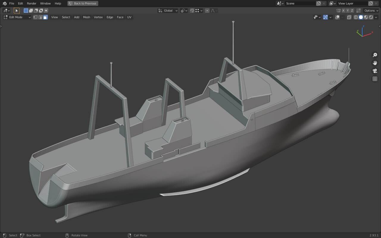Switch to face select mode

[x=45, y=17]
